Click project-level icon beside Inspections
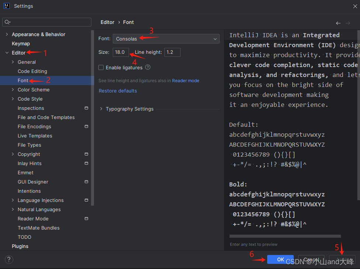Image resolution: width=360 pixels, height=269 pixels. click(86, 108)
